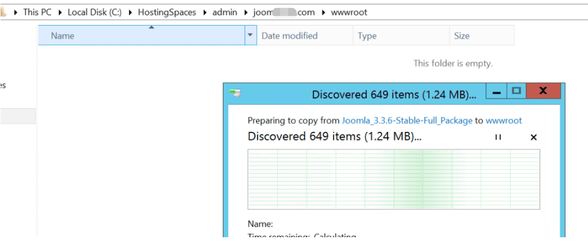Expand the arrow after HostingSpaces

coord(204,12)
